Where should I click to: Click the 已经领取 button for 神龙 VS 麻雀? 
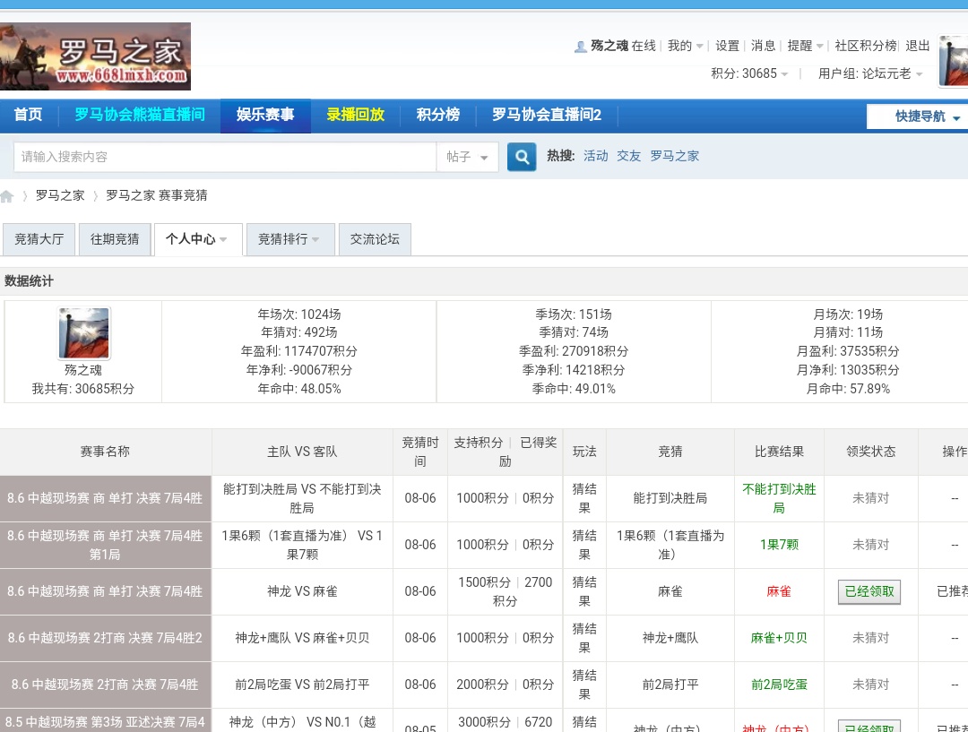pyautogui.click(x=869, y=591)
